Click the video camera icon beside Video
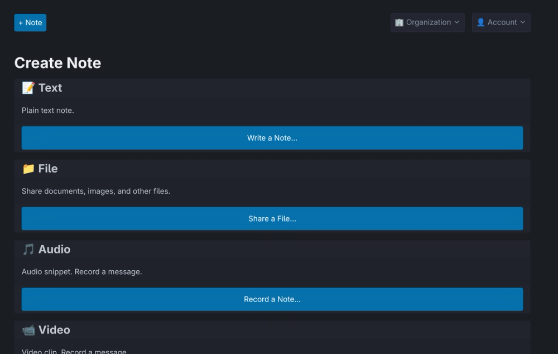Image resolution: width=558 pixels, height=354 pixels. click(x=28, y=330)
